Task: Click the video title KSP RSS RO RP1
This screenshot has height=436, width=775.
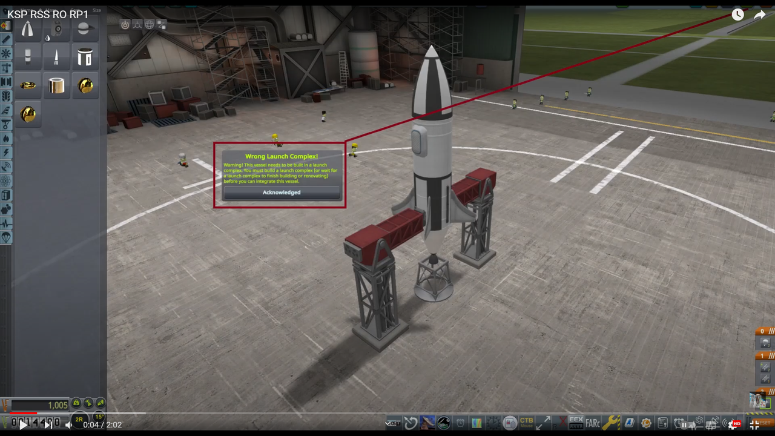Action: coord(48,15)
